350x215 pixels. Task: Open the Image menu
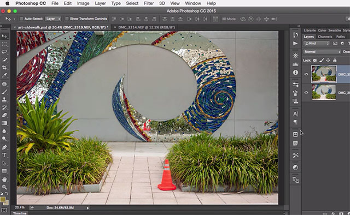pos(83,3)
